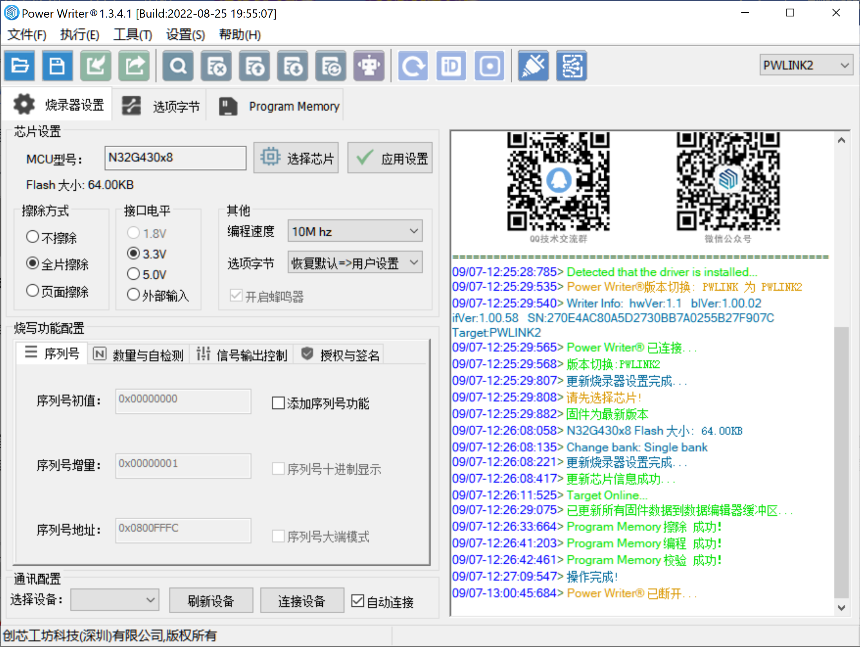Screen dimensions: 860x647
Task: Open the 烧录器设置 tab
Action: 58,105
